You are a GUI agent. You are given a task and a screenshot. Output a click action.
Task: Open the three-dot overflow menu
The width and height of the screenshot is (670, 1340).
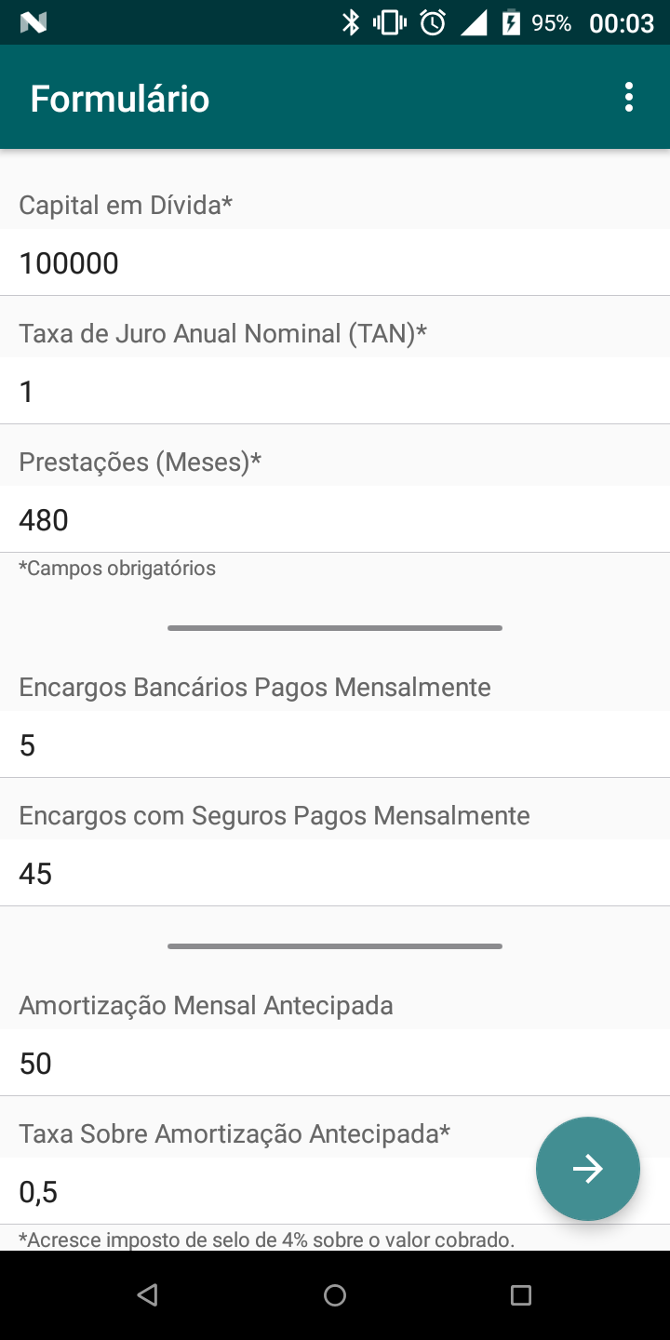tap(629, 97)
